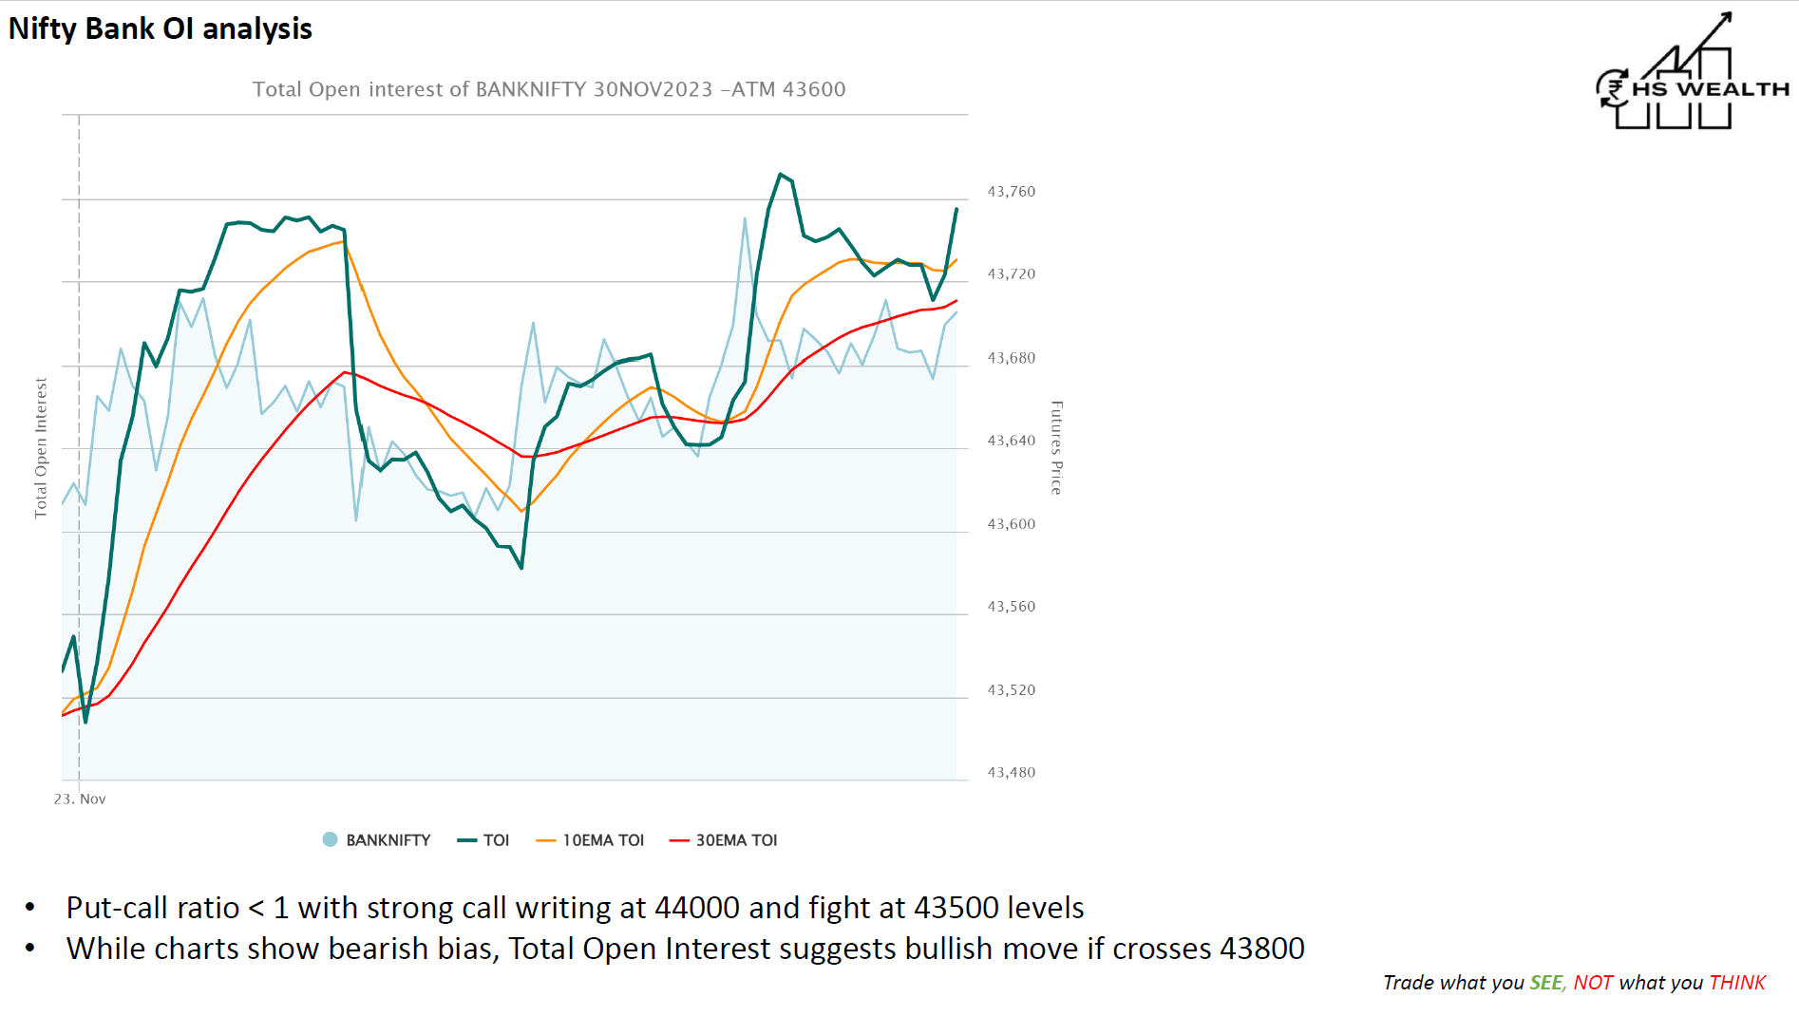
Task: Toggle the BANKNIFTY legend series
Action: click(376, 840)
